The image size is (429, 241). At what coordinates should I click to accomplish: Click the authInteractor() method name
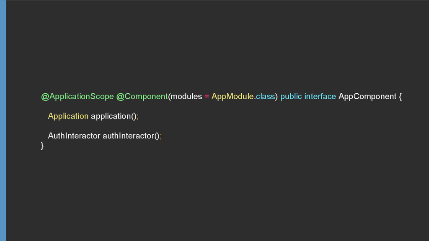coord(129,136)
